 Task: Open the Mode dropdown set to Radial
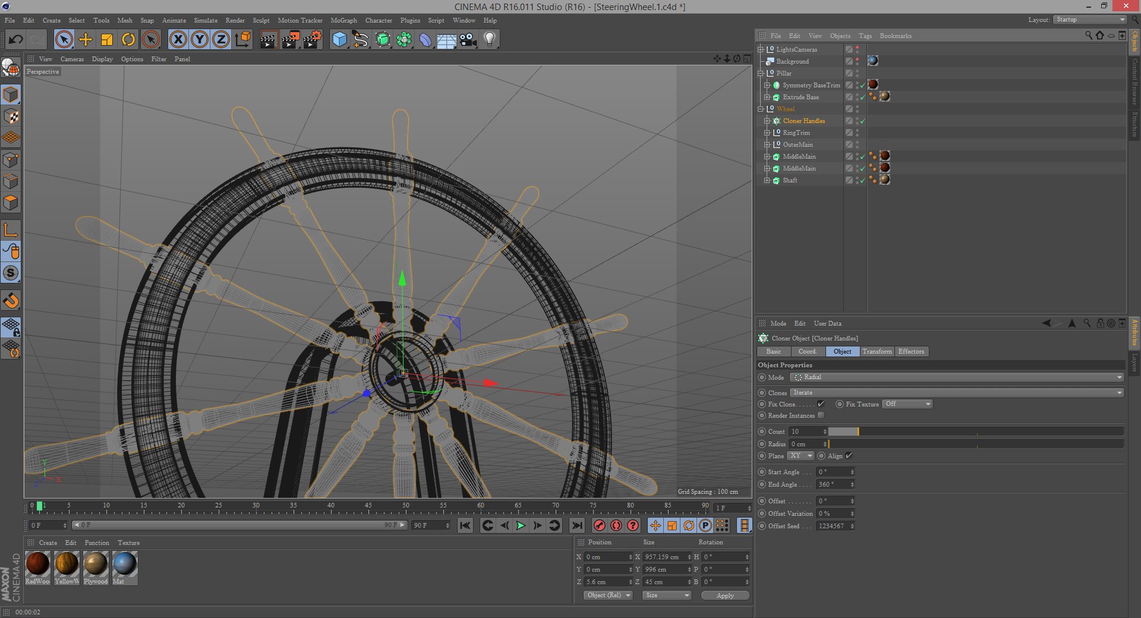[x=957, y=377]
